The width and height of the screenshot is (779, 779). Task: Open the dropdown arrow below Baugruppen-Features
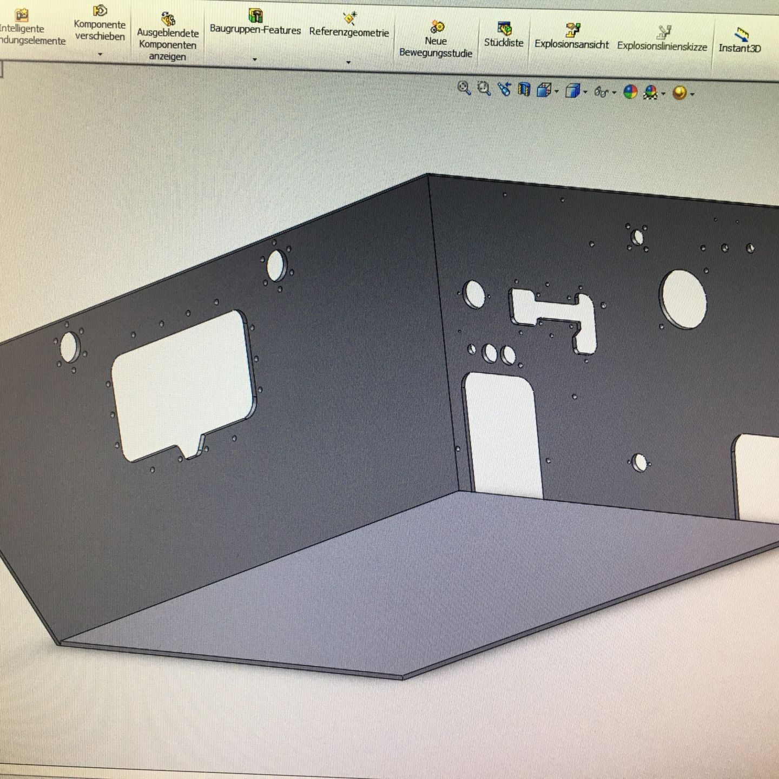pyautogui.click(x=255, y=60)
